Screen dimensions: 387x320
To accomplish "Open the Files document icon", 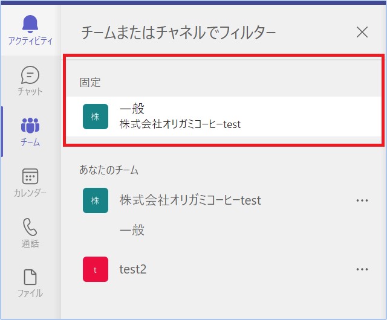I will click(x=30, y=278).
